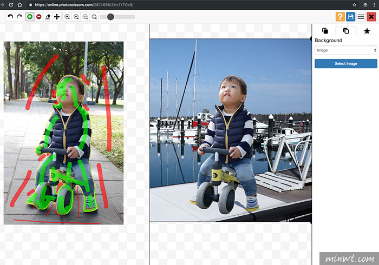The height and width of the screenshot is (265, 379).
Task: Click the Select Image button
Action: click(346, 63)
